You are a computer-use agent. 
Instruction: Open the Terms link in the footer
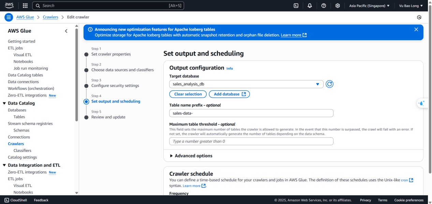click(x=383, y=200)
